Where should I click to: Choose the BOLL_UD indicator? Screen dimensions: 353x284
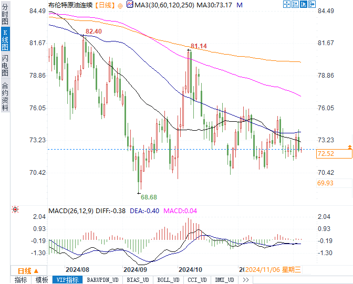(168, 280)
